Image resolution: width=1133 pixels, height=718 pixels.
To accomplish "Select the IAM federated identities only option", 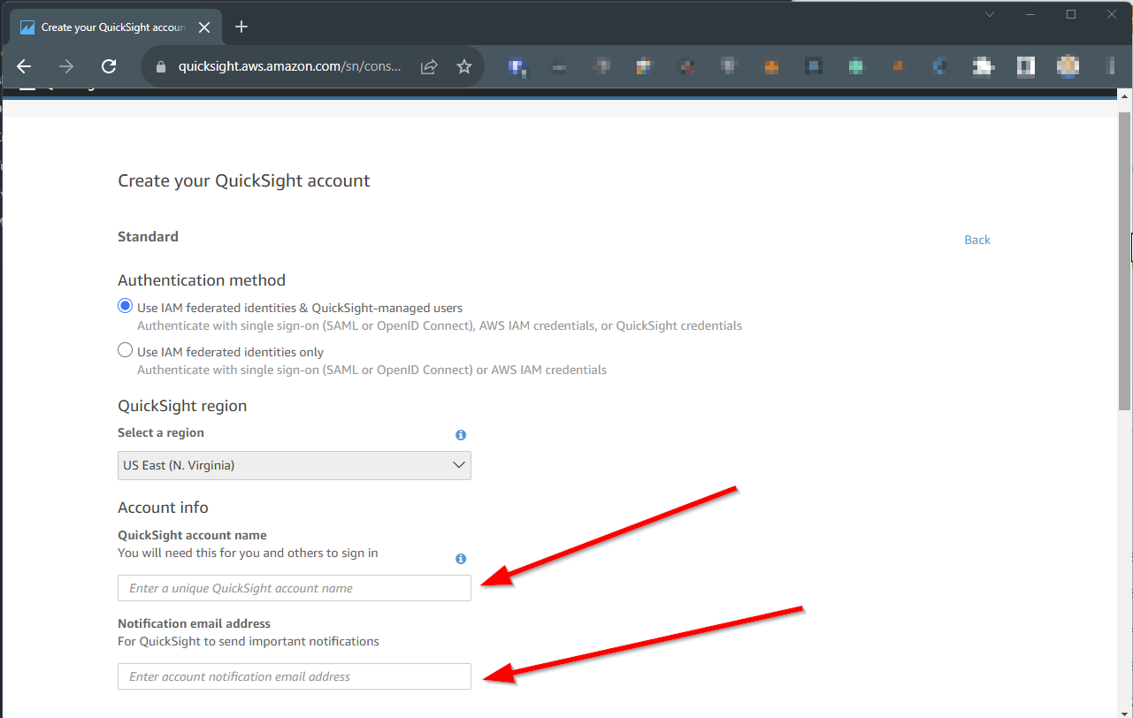I will click(125, 349).
